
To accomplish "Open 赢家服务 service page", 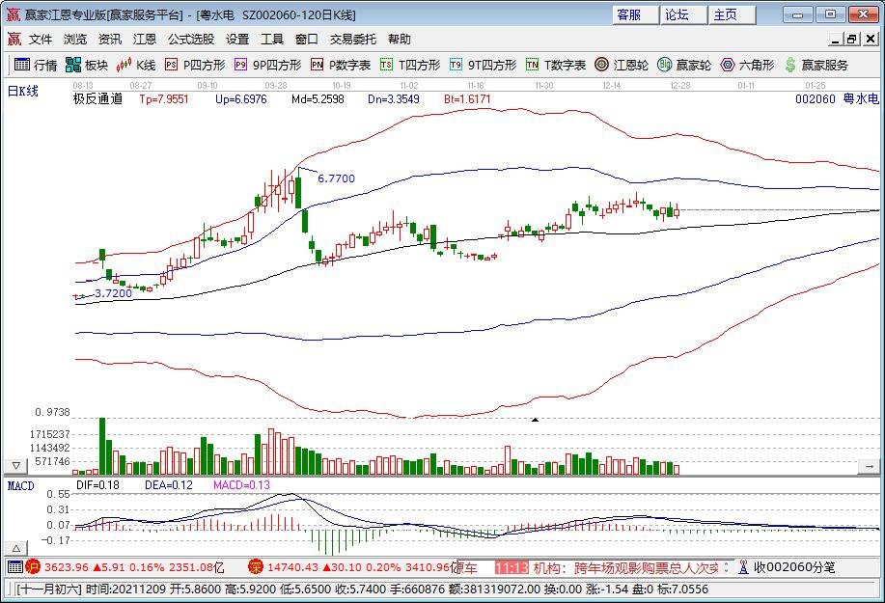I will [816, 65].
